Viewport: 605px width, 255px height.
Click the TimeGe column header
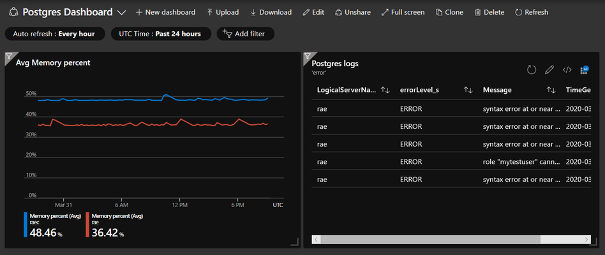tap(578, 90)
